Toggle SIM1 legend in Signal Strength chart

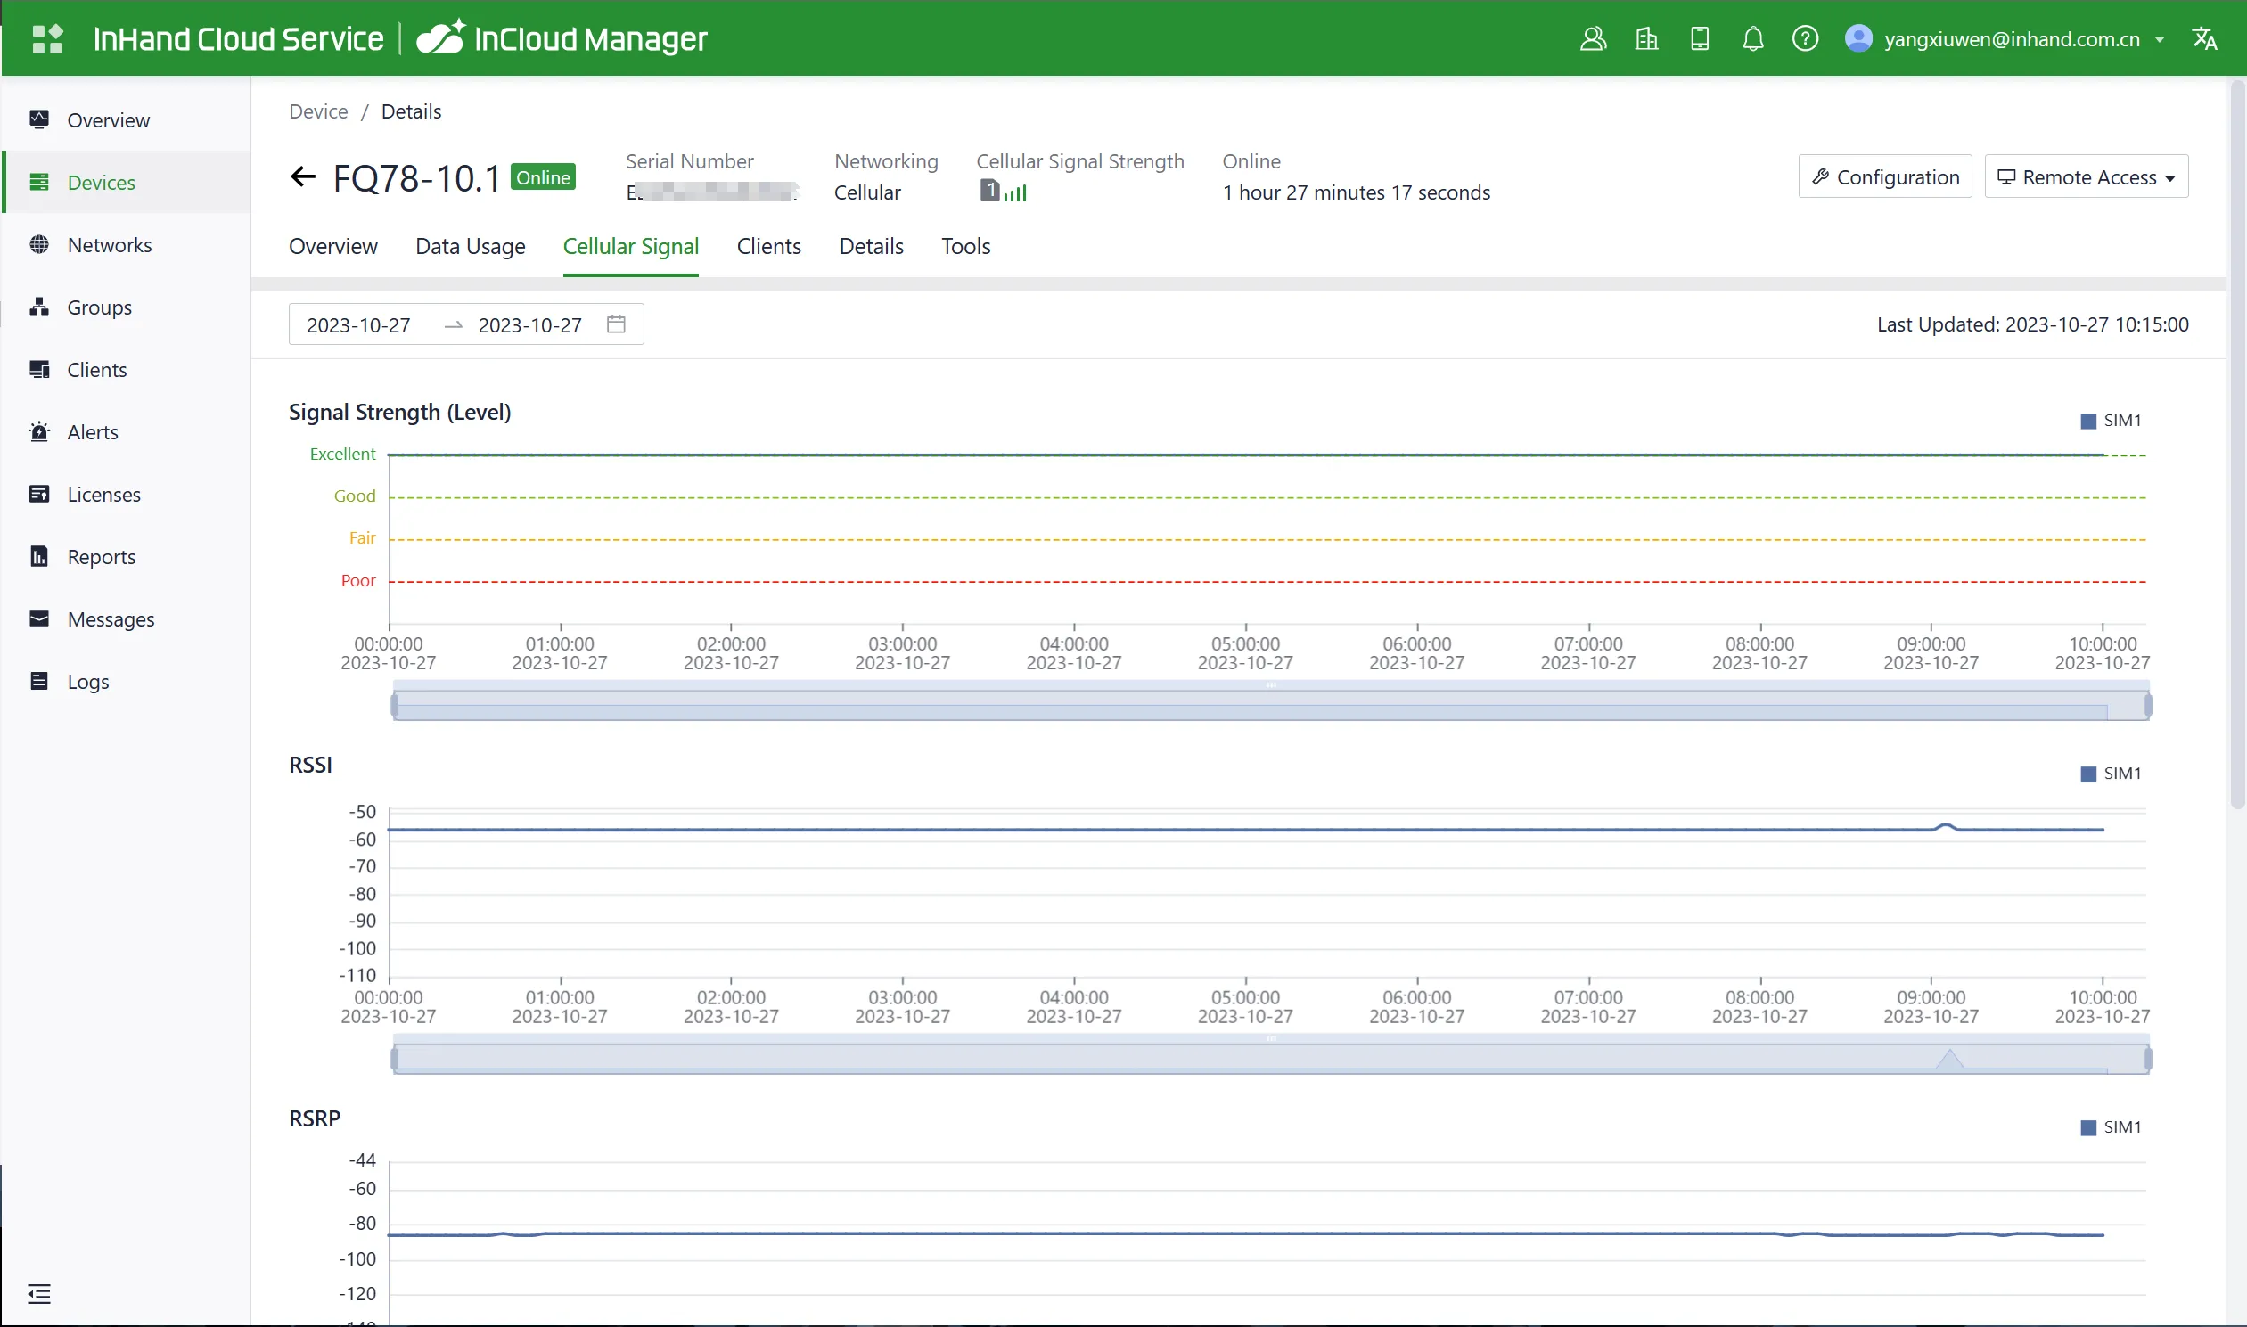coord(2111,421)
